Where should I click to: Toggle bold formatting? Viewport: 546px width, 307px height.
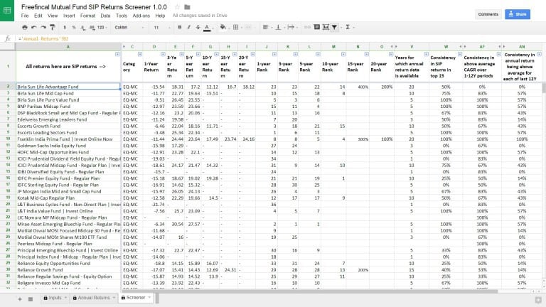tap(180, 27)
